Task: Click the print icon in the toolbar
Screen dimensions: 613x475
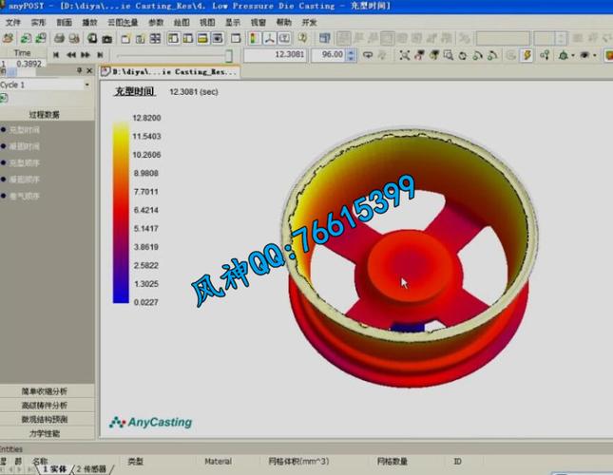Action: click(x=59, y=39)
